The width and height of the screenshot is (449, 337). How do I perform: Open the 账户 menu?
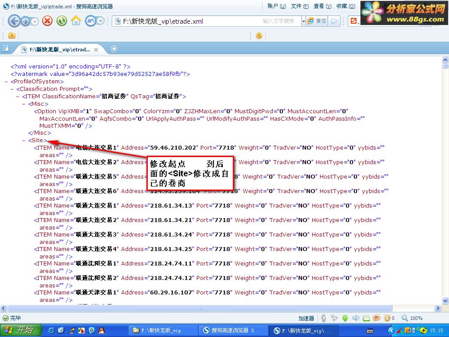[276, 6]
